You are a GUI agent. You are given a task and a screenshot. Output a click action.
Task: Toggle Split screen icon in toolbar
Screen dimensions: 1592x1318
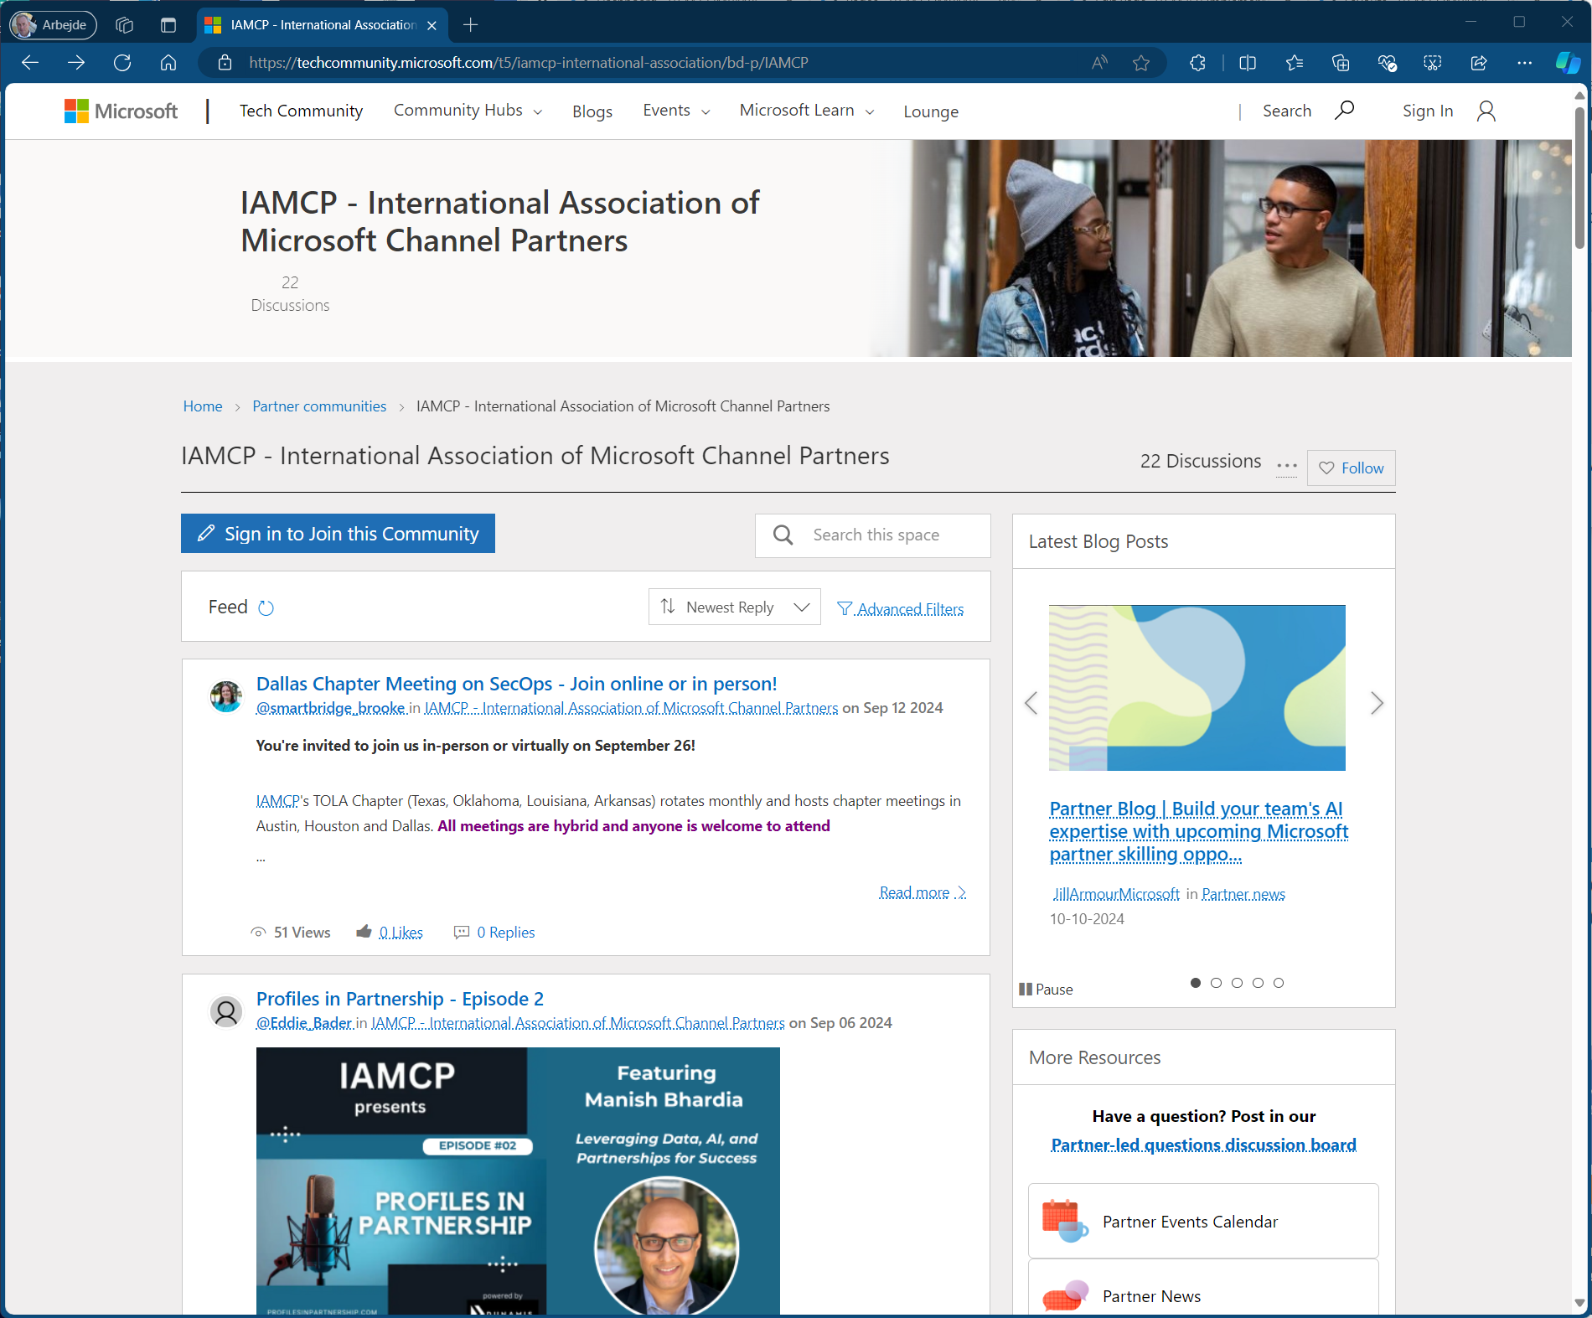pos(1248,63)
